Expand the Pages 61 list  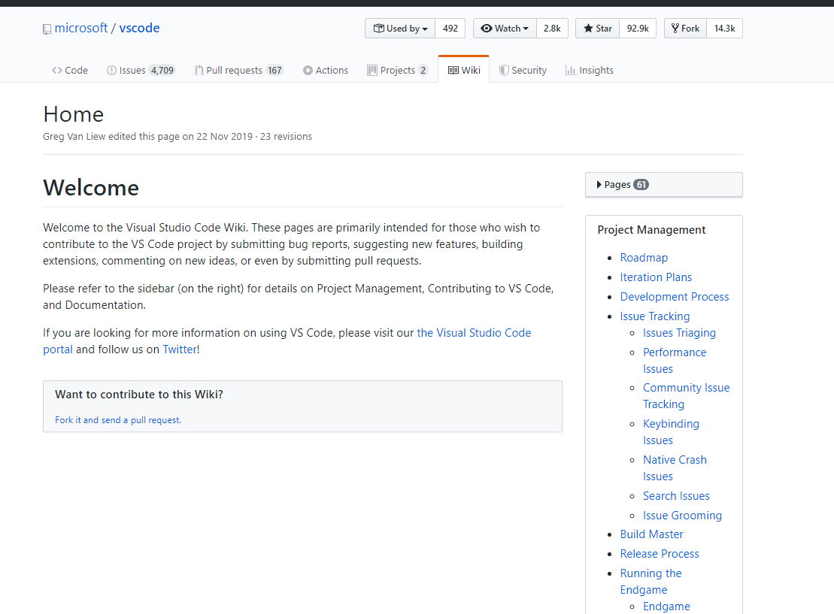(664, 184)
